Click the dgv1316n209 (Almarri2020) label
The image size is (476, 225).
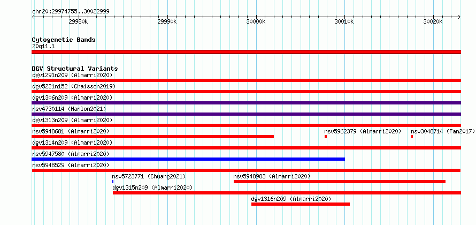pyautogui.click(x=291, y=199)
